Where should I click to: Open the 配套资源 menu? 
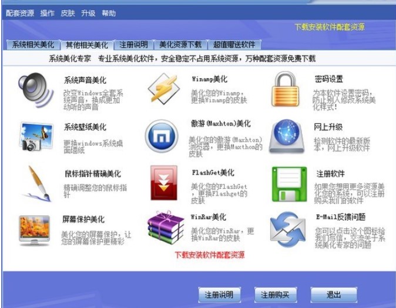[x=20, y=13]
